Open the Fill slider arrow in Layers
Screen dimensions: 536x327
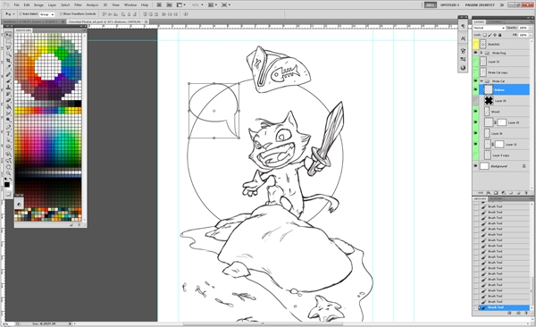pos(530,35)
